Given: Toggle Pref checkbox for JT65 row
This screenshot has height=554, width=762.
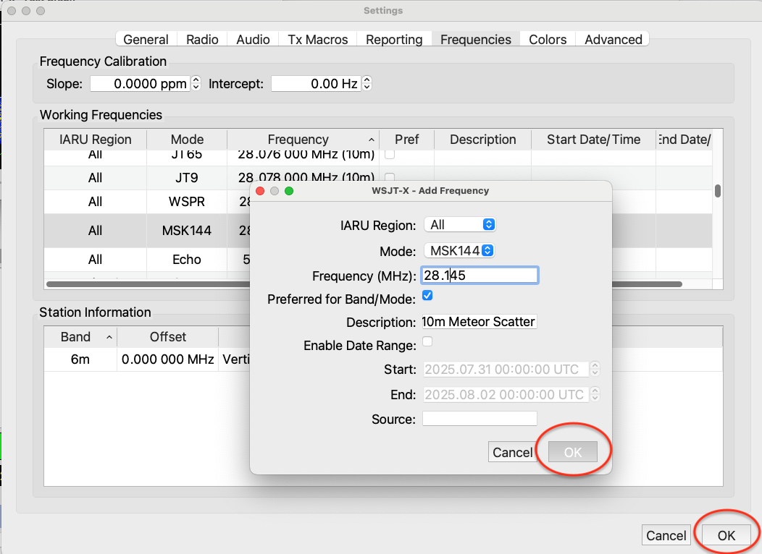Looking at the screenshot, I should [x=390, y=155].
